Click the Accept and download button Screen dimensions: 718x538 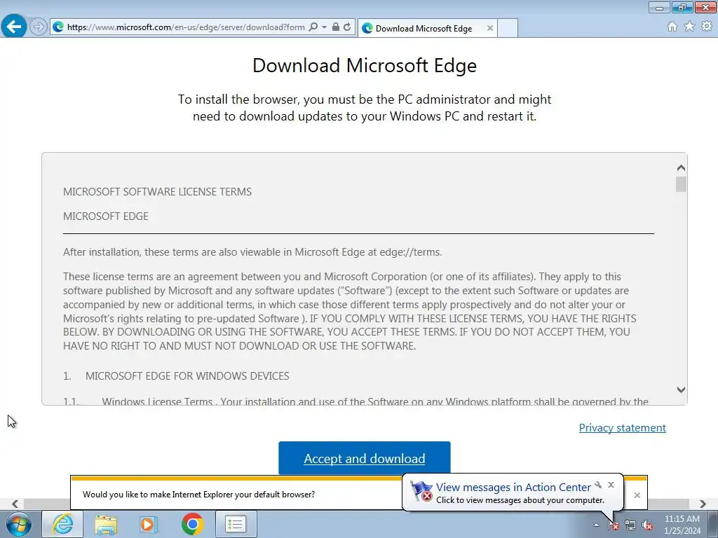tap(365, 458)
